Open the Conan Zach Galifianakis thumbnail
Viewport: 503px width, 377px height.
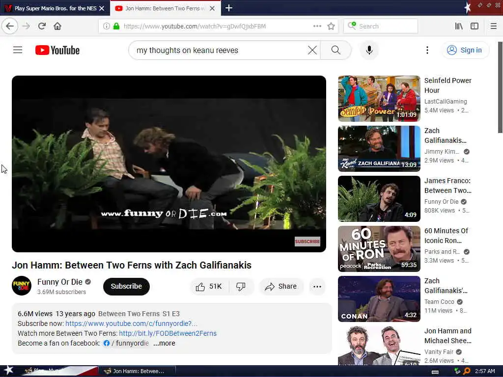coord(379,298)
